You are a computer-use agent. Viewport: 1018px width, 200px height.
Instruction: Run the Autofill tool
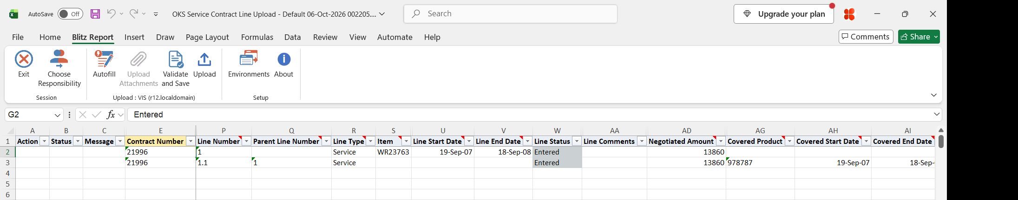[104, 64]
